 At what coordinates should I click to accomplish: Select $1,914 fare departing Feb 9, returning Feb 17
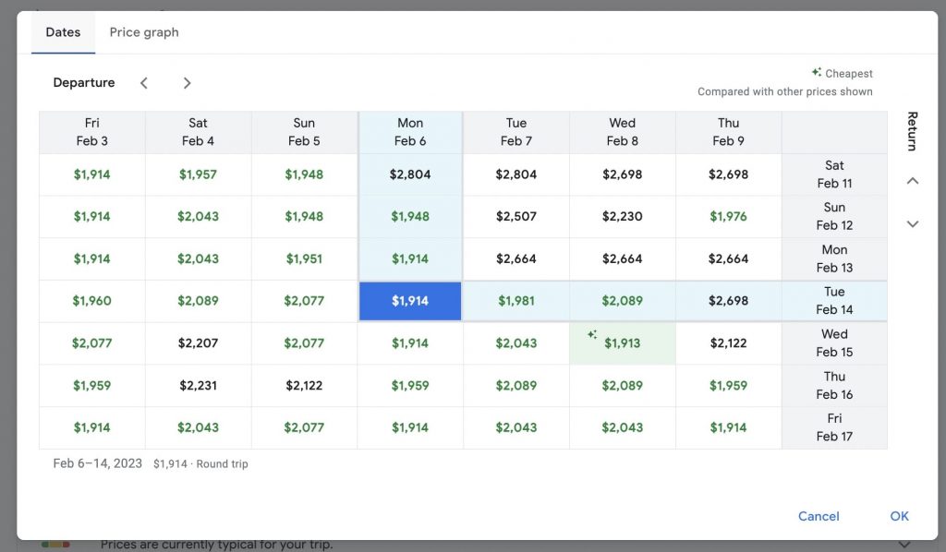coord(728,428)
